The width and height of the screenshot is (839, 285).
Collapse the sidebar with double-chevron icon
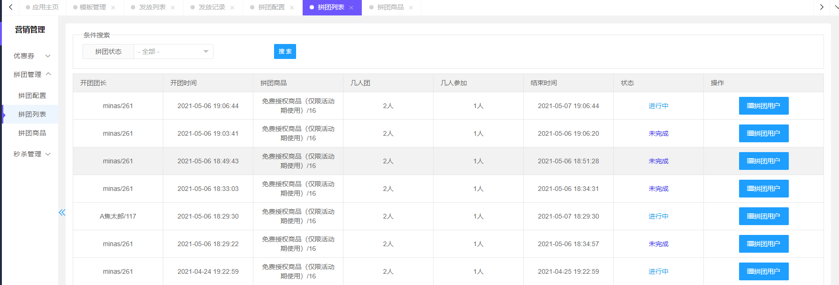(x=62, y=212)
